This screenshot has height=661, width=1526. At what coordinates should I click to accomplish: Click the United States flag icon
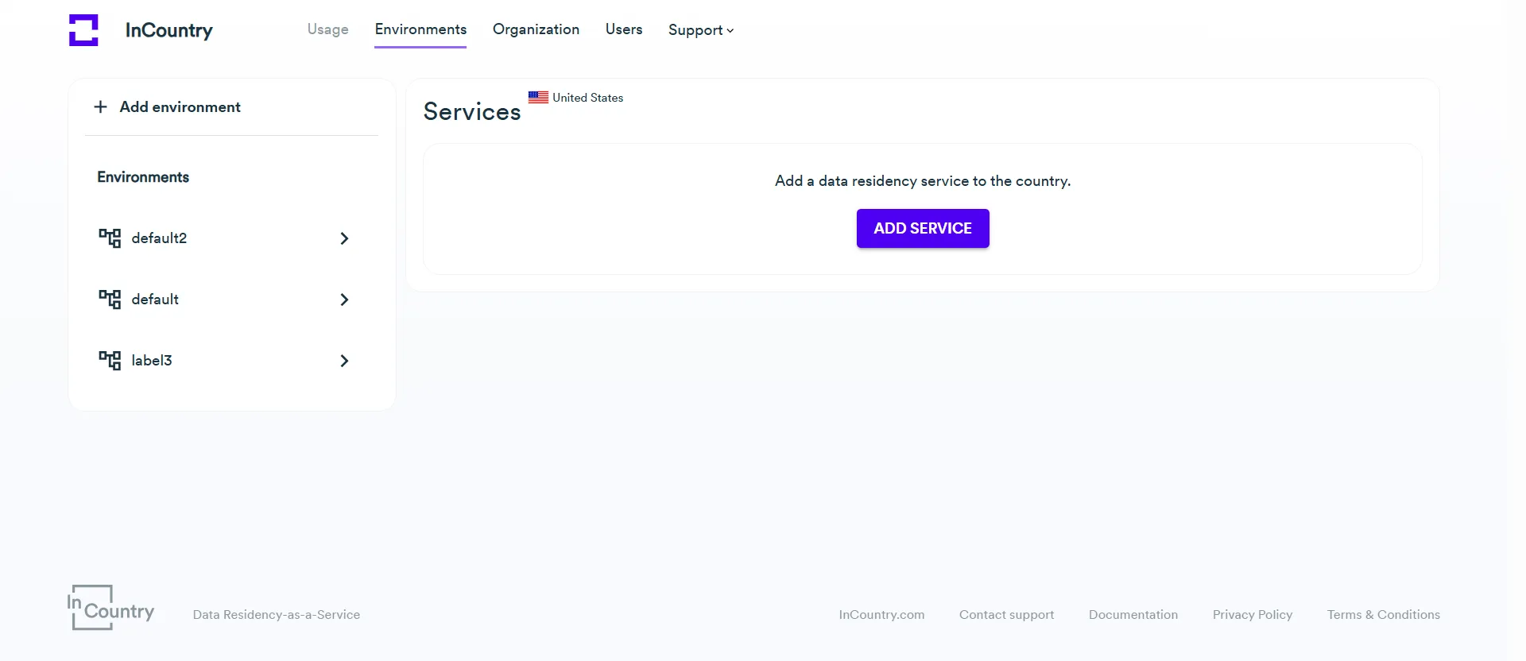pyautogui.click(x=538, y=98)
